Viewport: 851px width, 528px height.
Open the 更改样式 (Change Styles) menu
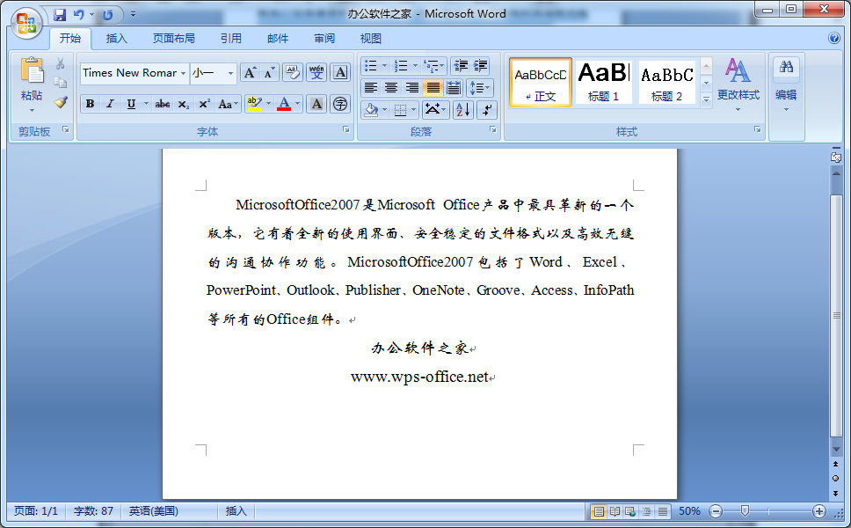point(738,84)
